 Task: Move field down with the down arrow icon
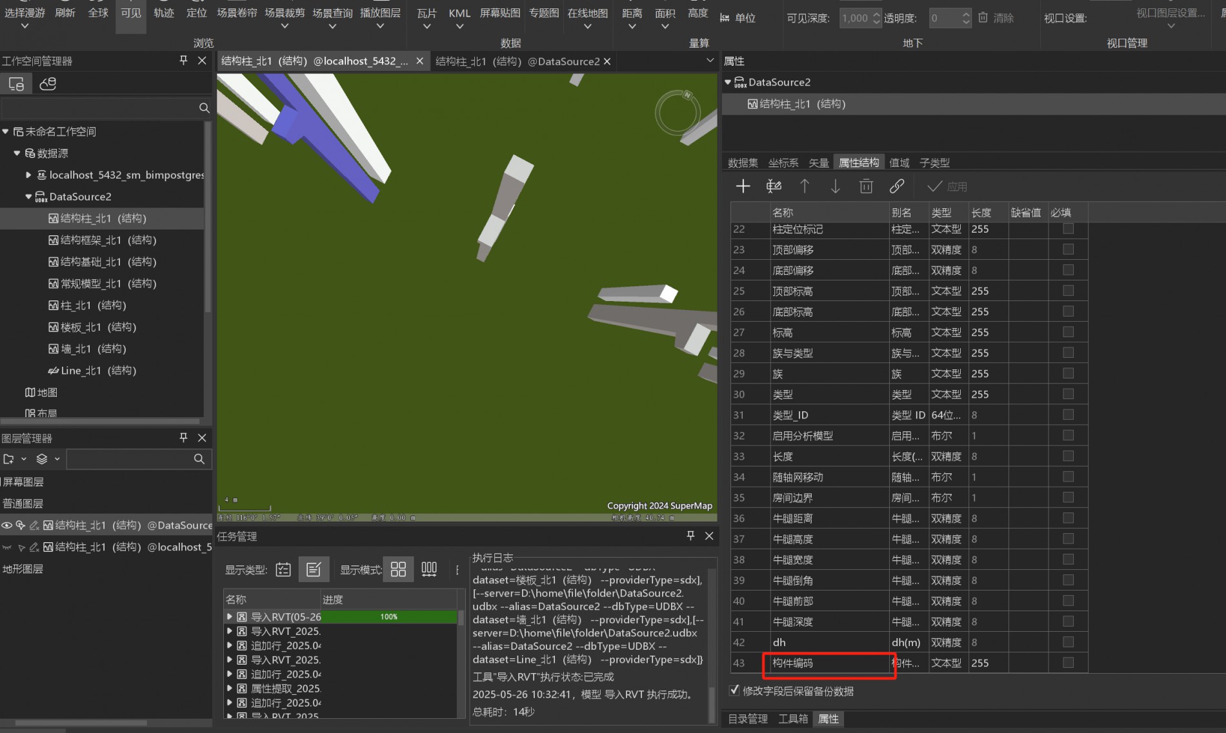tap(836, 186)
